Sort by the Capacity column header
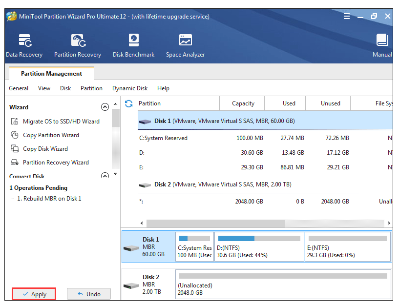Screen dimensions: 399x306 pos(243,103)
